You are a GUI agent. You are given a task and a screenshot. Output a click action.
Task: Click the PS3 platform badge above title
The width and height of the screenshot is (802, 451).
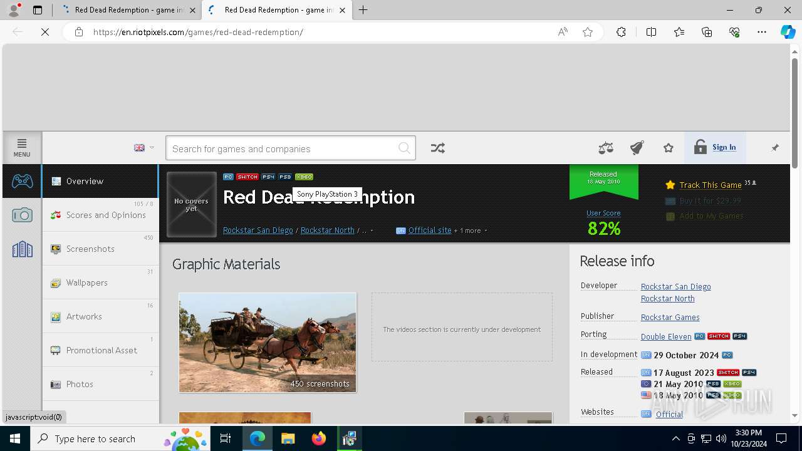(285, 177)
